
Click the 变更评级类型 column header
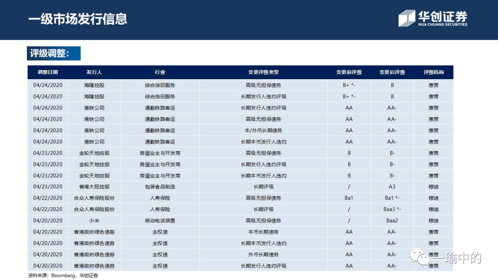[263, 72]
